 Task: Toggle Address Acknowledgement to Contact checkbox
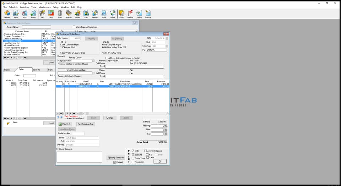(107, 58)
